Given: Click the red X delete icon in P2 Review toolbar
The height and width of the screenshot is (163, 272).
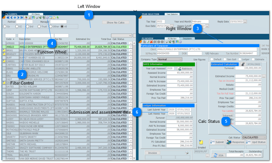Looking at the screenshot, I should click(151, 42).
